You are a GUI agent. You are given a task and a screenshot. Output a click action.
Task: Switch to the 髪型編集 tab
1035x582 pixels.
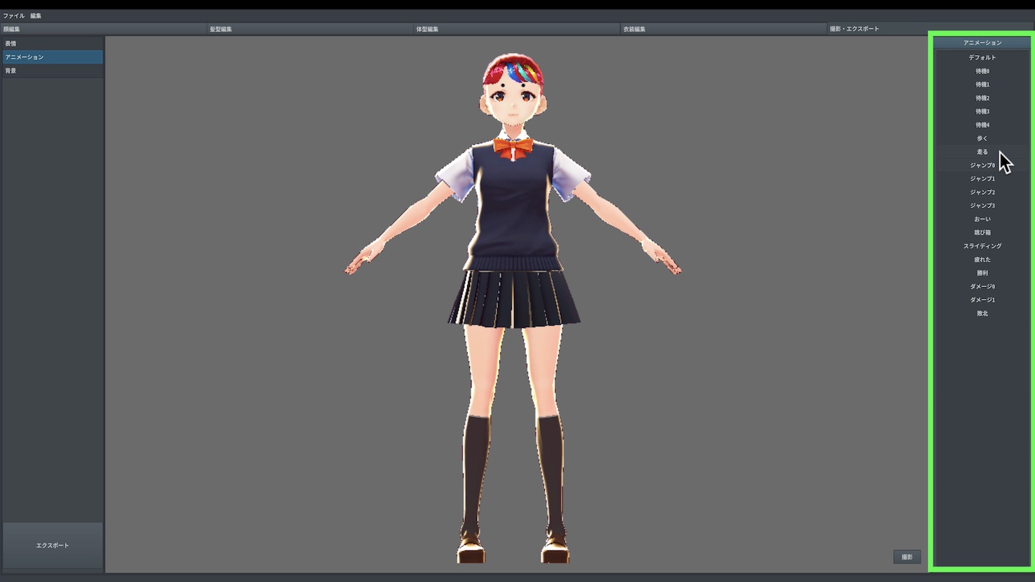point(310,29)
